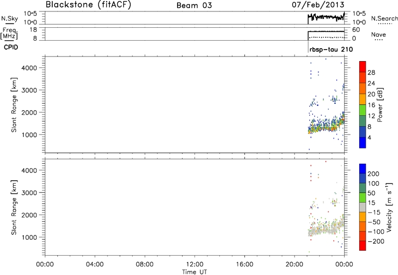Click the "18" frequency tick value
Screen dimensions: 398x275
[33, 30]
